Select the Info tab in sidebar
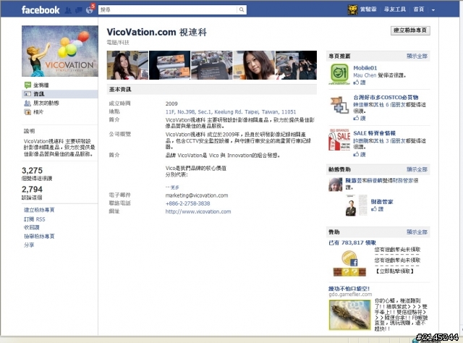Screen dimensions: 463x343 point(59,94)
